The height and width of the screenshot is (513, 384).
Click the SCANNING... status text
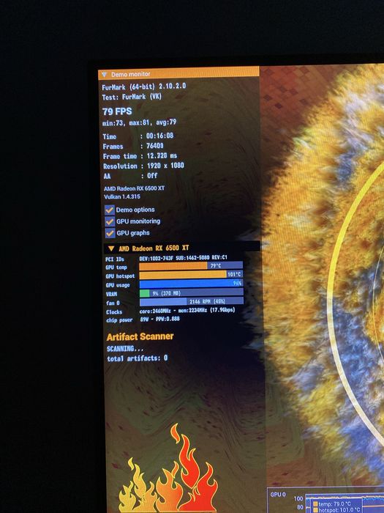(125, 349)
